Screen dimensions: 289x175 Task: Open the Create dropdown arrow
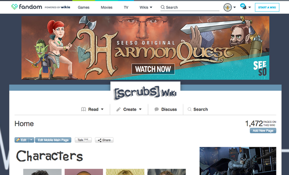(140, 109)
